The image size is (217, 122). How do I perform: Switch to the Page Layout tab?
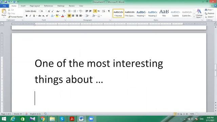35,6
